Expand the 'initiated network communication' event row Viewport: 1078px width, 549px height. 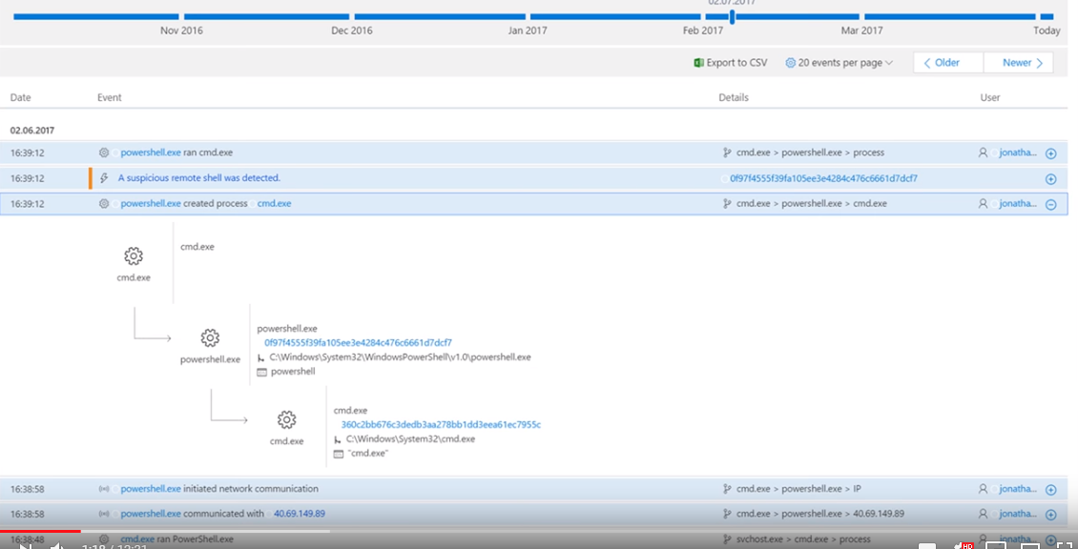1050,490
